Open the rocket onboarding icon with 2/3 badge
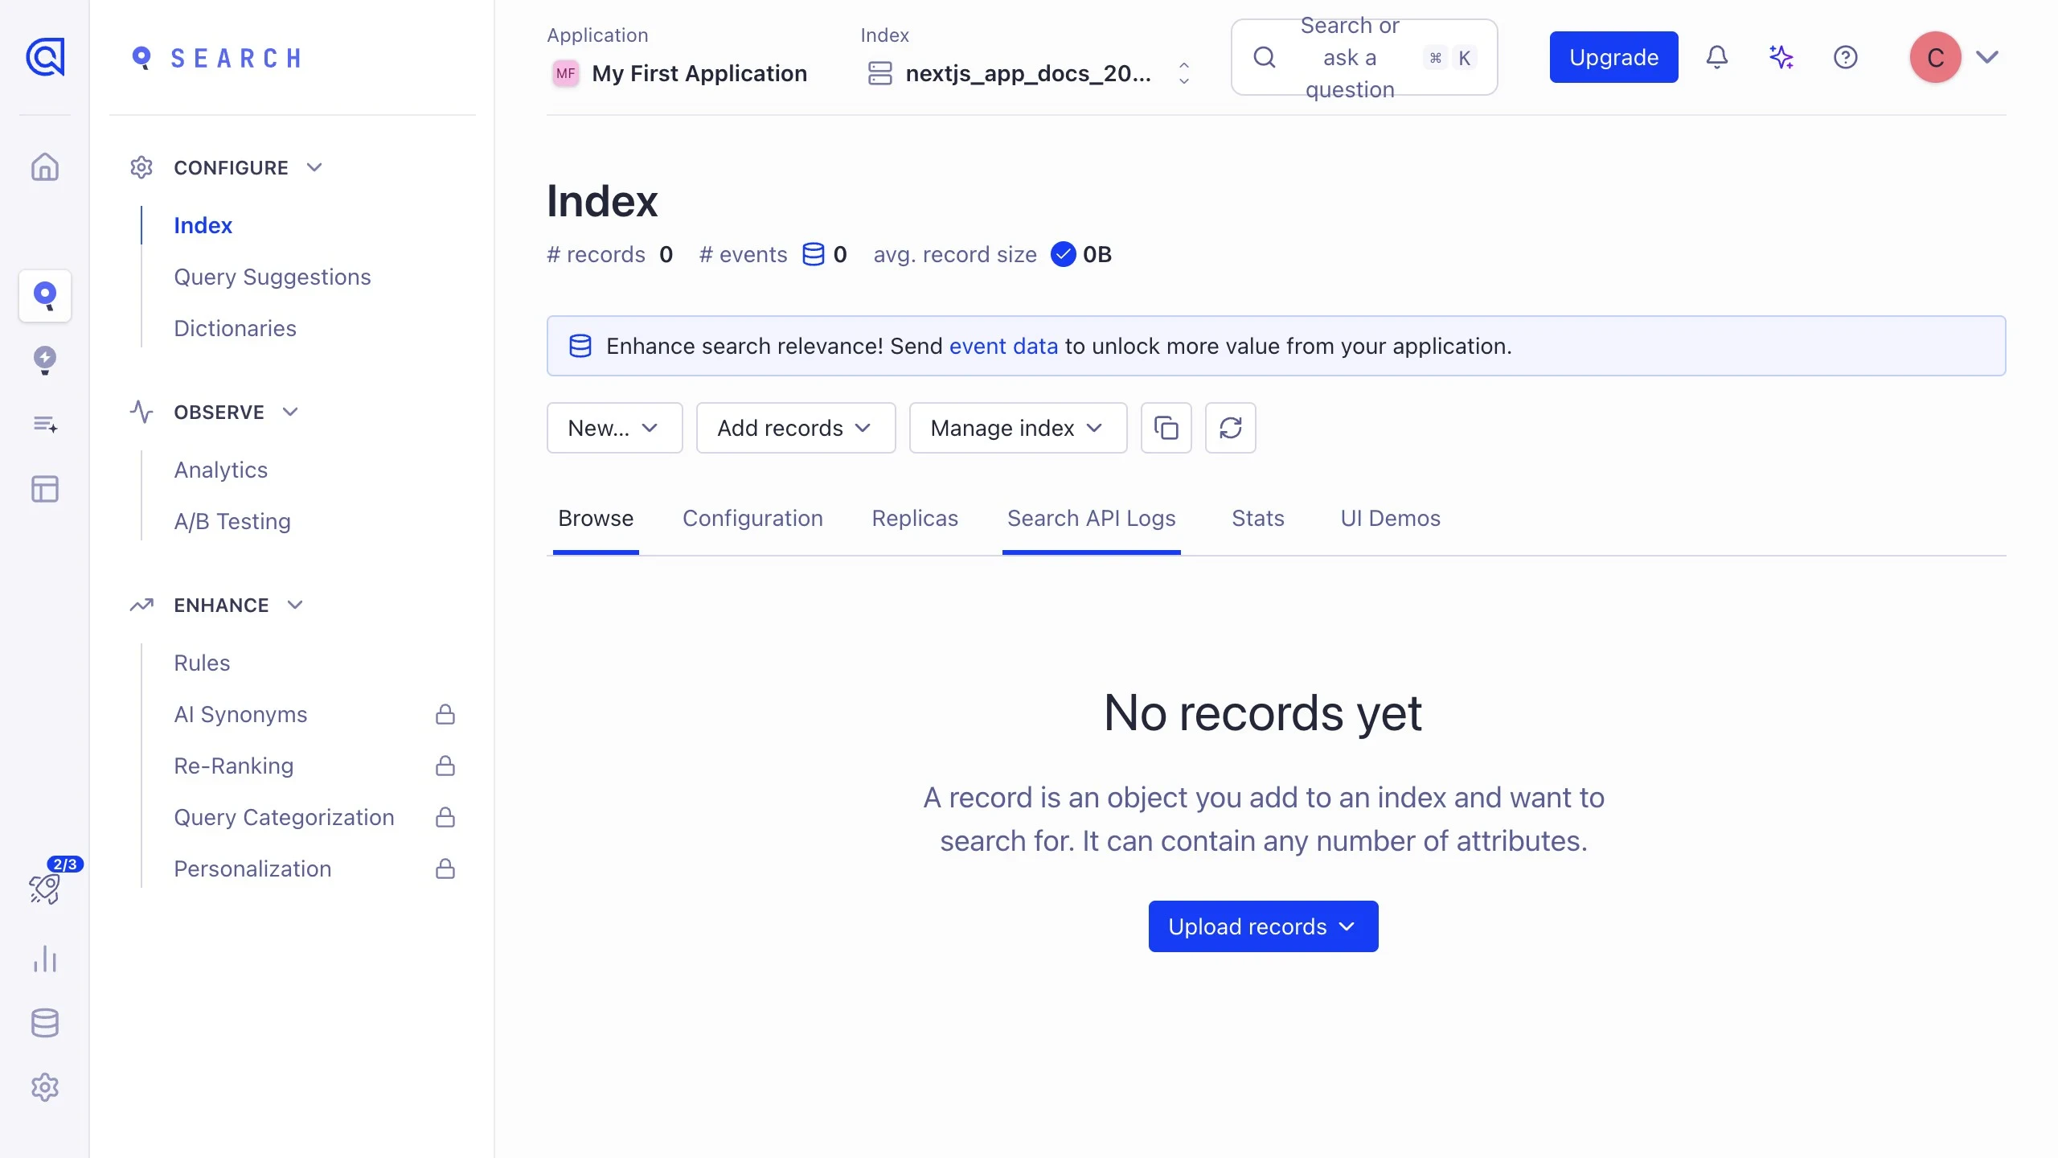Viewport: 2058px width, 1158px height. [x=45, y=888]
